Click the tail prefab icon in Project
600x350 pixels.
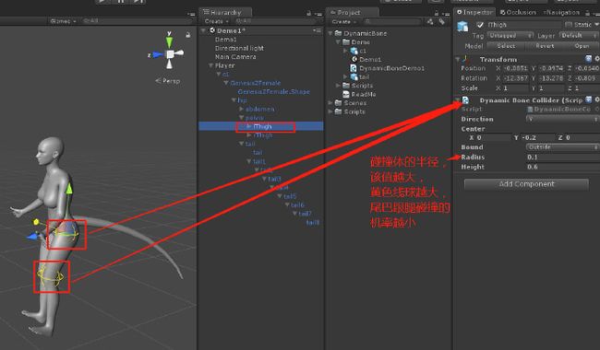click(354, 76)
